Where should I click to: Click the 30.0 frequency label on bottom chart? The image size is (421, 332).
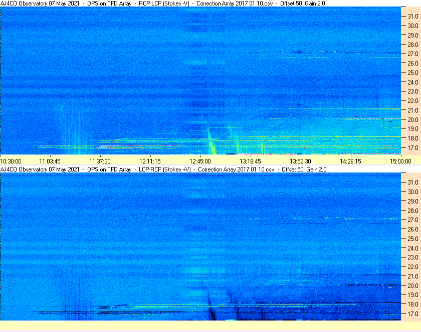point(413,191)
